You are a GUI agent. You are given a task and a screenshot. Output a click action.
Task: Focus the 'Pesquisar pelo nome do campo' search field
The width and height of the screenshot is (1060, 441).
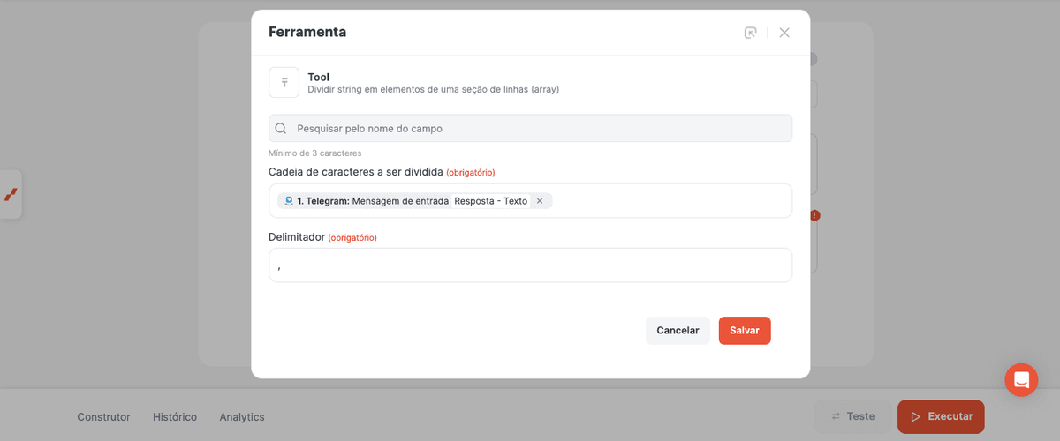(x=530, y=128)
